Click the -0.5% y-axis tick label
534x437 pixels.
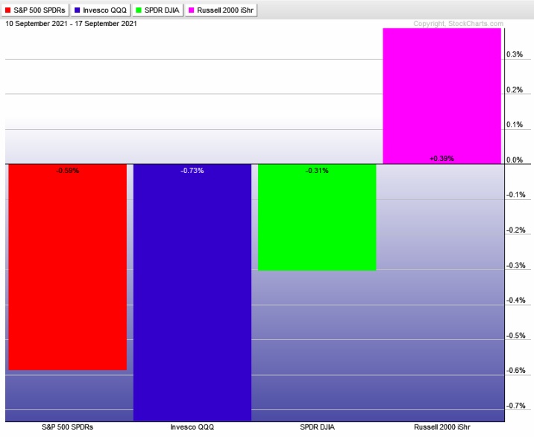coord(515,336)
